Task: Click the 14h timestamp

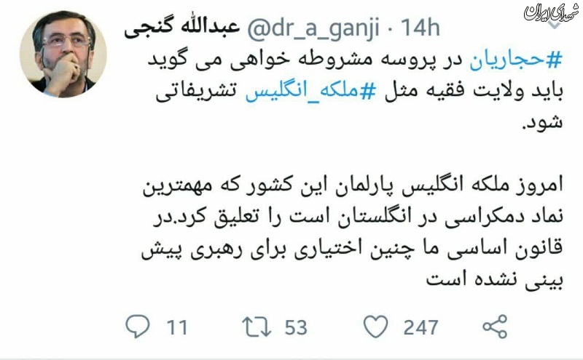Action: pyautogui.click(x=420, y=28)
